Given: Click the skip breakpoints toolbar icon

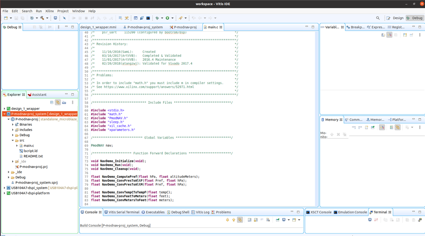Looking at the screenshot, I should tap(64, 18).
